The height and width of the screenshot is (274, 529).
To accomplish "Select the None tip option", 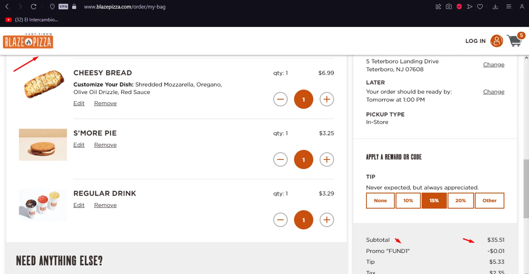I will coord(381,200).
